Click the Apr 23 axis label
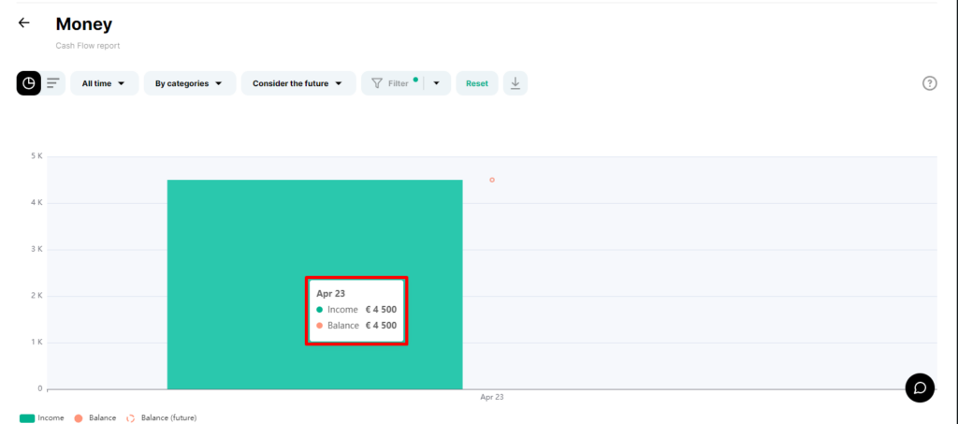This screenshot has height=424, width=958. (492, 397)
